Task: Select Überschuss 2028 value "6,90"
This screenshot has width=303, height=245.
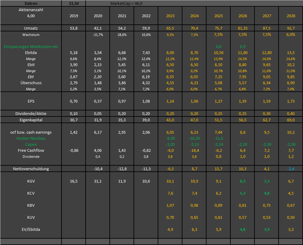Action: (291, 83)
